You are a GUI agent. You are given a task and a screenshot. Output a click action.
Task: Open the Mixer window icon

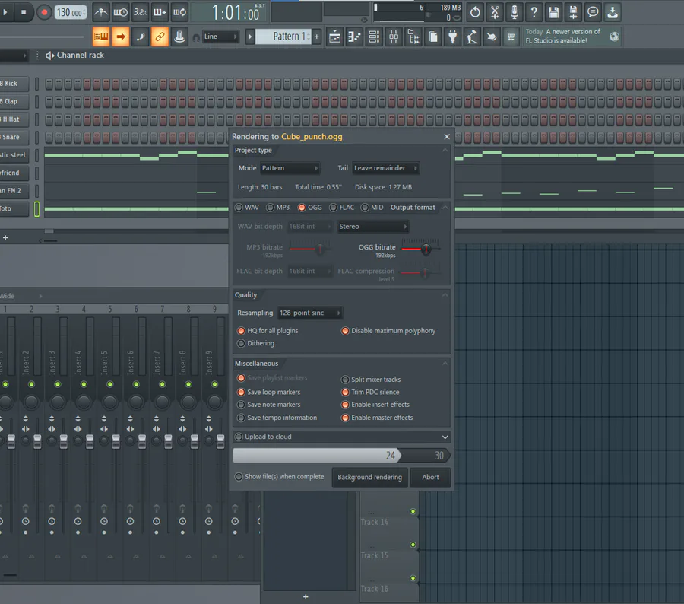coord(394,37)
